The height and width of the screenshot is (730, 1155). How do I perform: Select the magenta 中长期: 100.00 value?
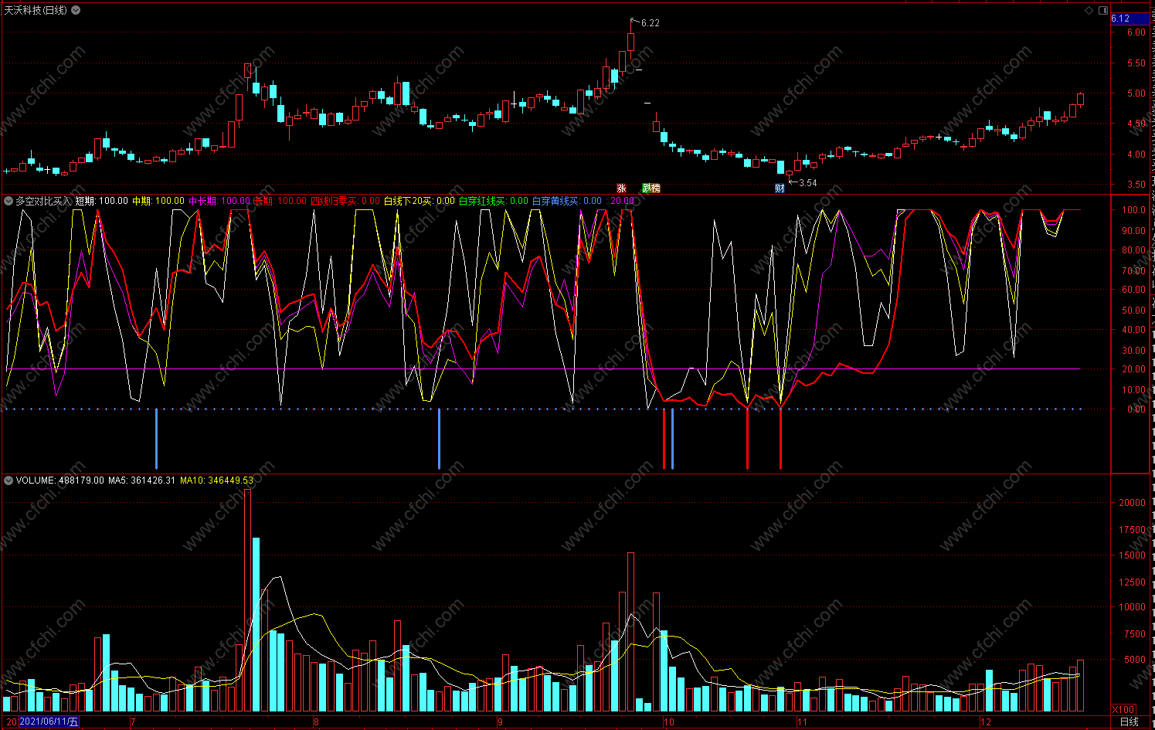coord(219,201)
